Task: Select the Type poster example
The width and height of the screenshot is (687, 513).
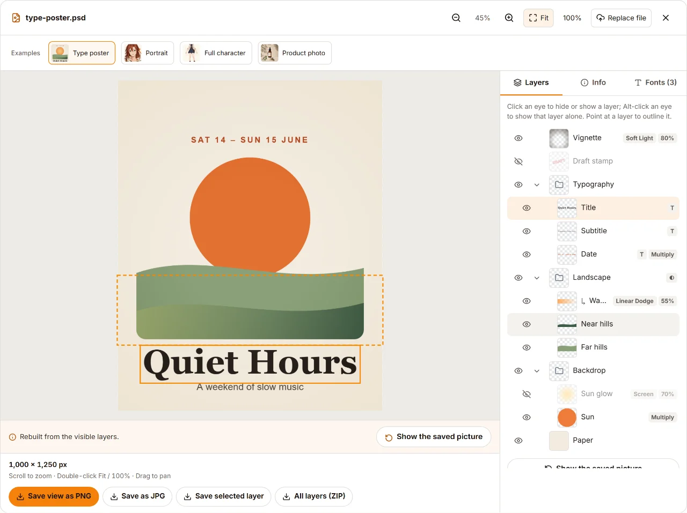Action: tap(82, 53)
